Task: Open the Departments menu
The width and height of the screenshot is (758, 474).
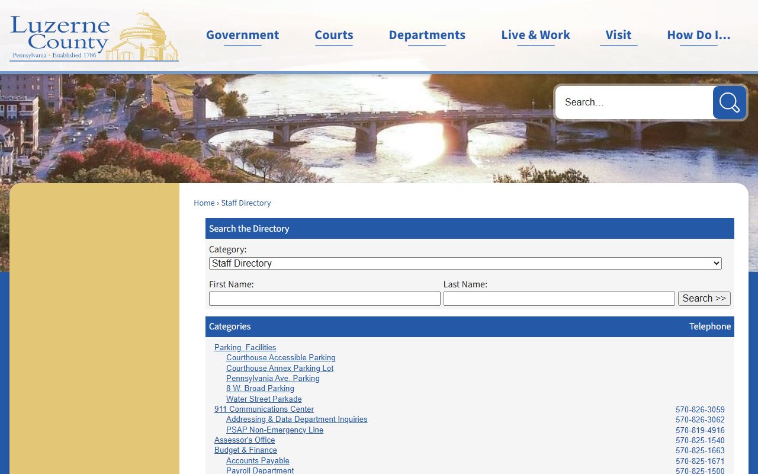Action: (427, 35)
